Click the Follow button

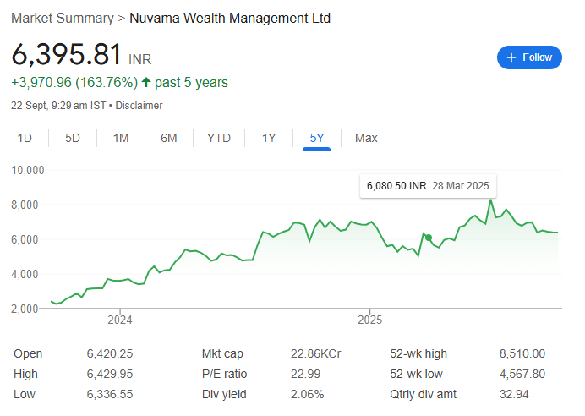[529, 57]
